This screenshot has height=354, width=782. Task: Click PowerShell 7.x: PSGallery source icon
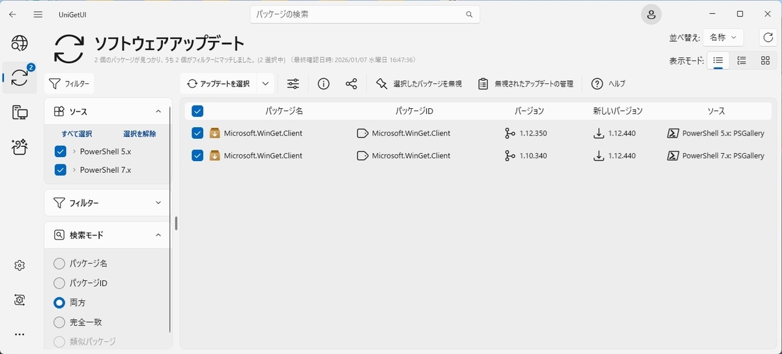point(673,156)
